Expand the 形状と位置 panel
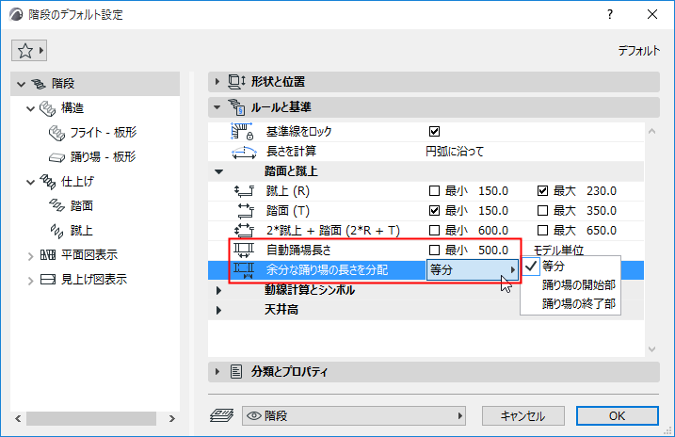675x437 pixels. (x=217, y=81)
